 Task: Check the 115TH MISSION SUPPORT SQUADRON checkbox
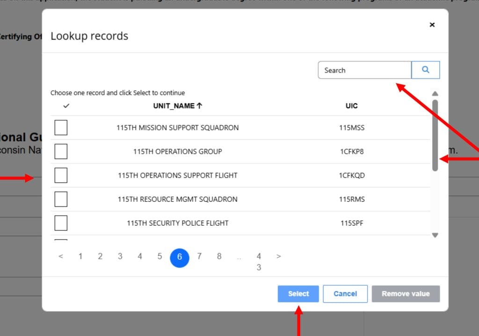click(61, 127)
